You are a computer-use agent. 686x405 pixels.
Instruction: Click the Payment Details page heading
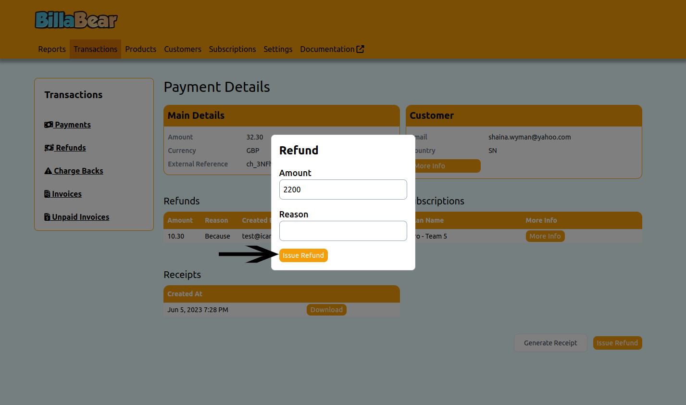pyautogui.click(x=217, y=87)
